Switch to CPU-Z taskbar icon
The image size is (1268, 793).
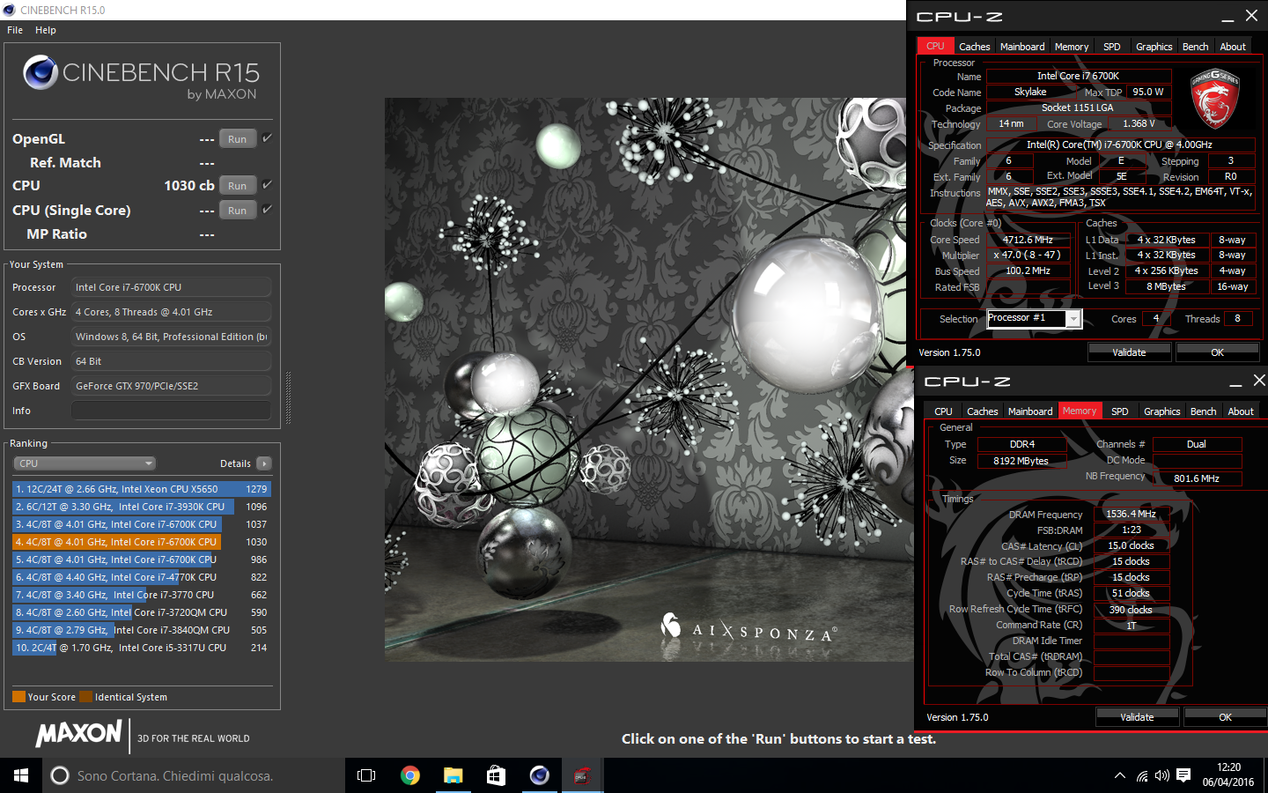(x=582, y=775)
